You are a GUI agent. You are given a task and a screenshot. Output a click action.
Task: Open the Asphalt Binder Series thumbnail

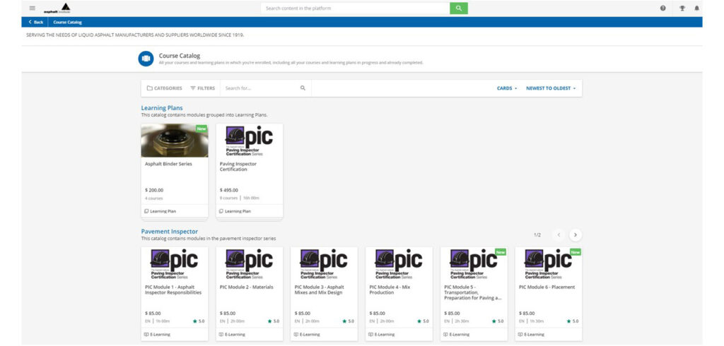pyautogui.click(x=175, y=141)
